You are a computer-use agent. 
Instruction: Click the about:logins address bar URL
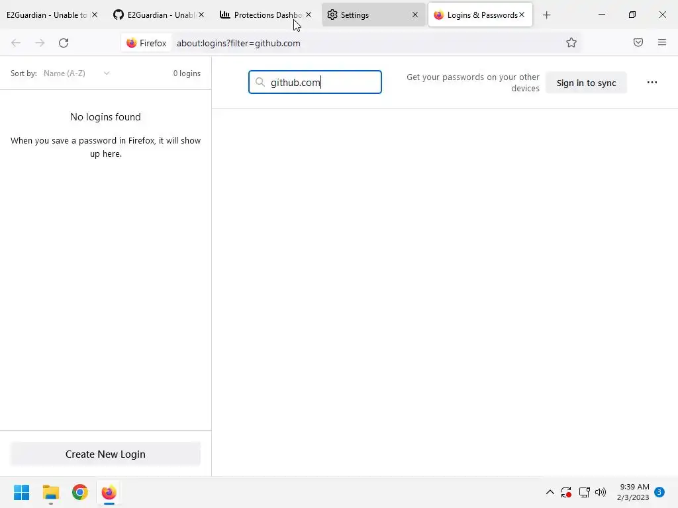(238, 43)
